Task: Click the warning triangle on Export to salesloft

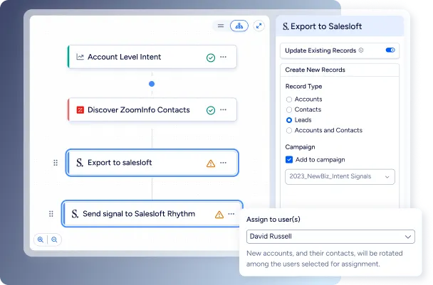Action: 211,163
